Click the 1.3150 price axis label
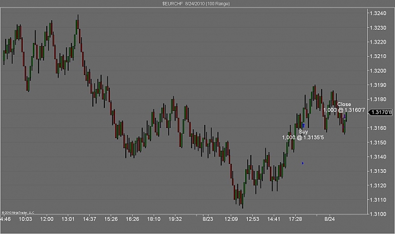The height and width of the screenshot is (234, 395). pyautogui.click(x=378, y=143)
